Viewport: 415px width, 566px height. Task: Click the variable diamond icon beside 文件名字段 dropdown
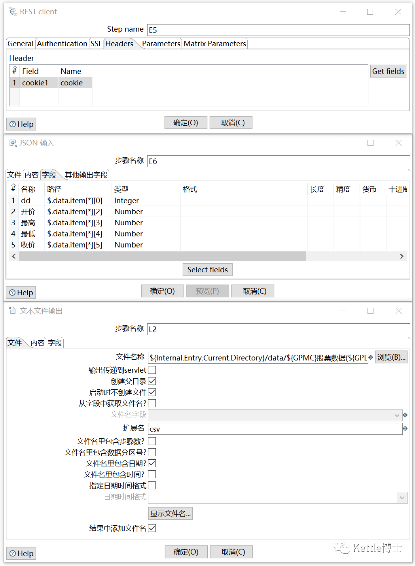405,415
